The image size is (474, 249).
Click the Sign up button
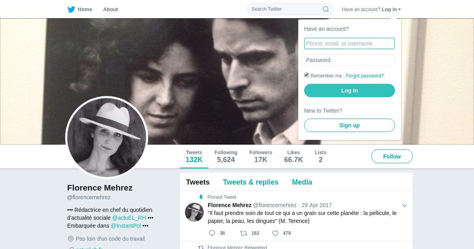point(350,125)
